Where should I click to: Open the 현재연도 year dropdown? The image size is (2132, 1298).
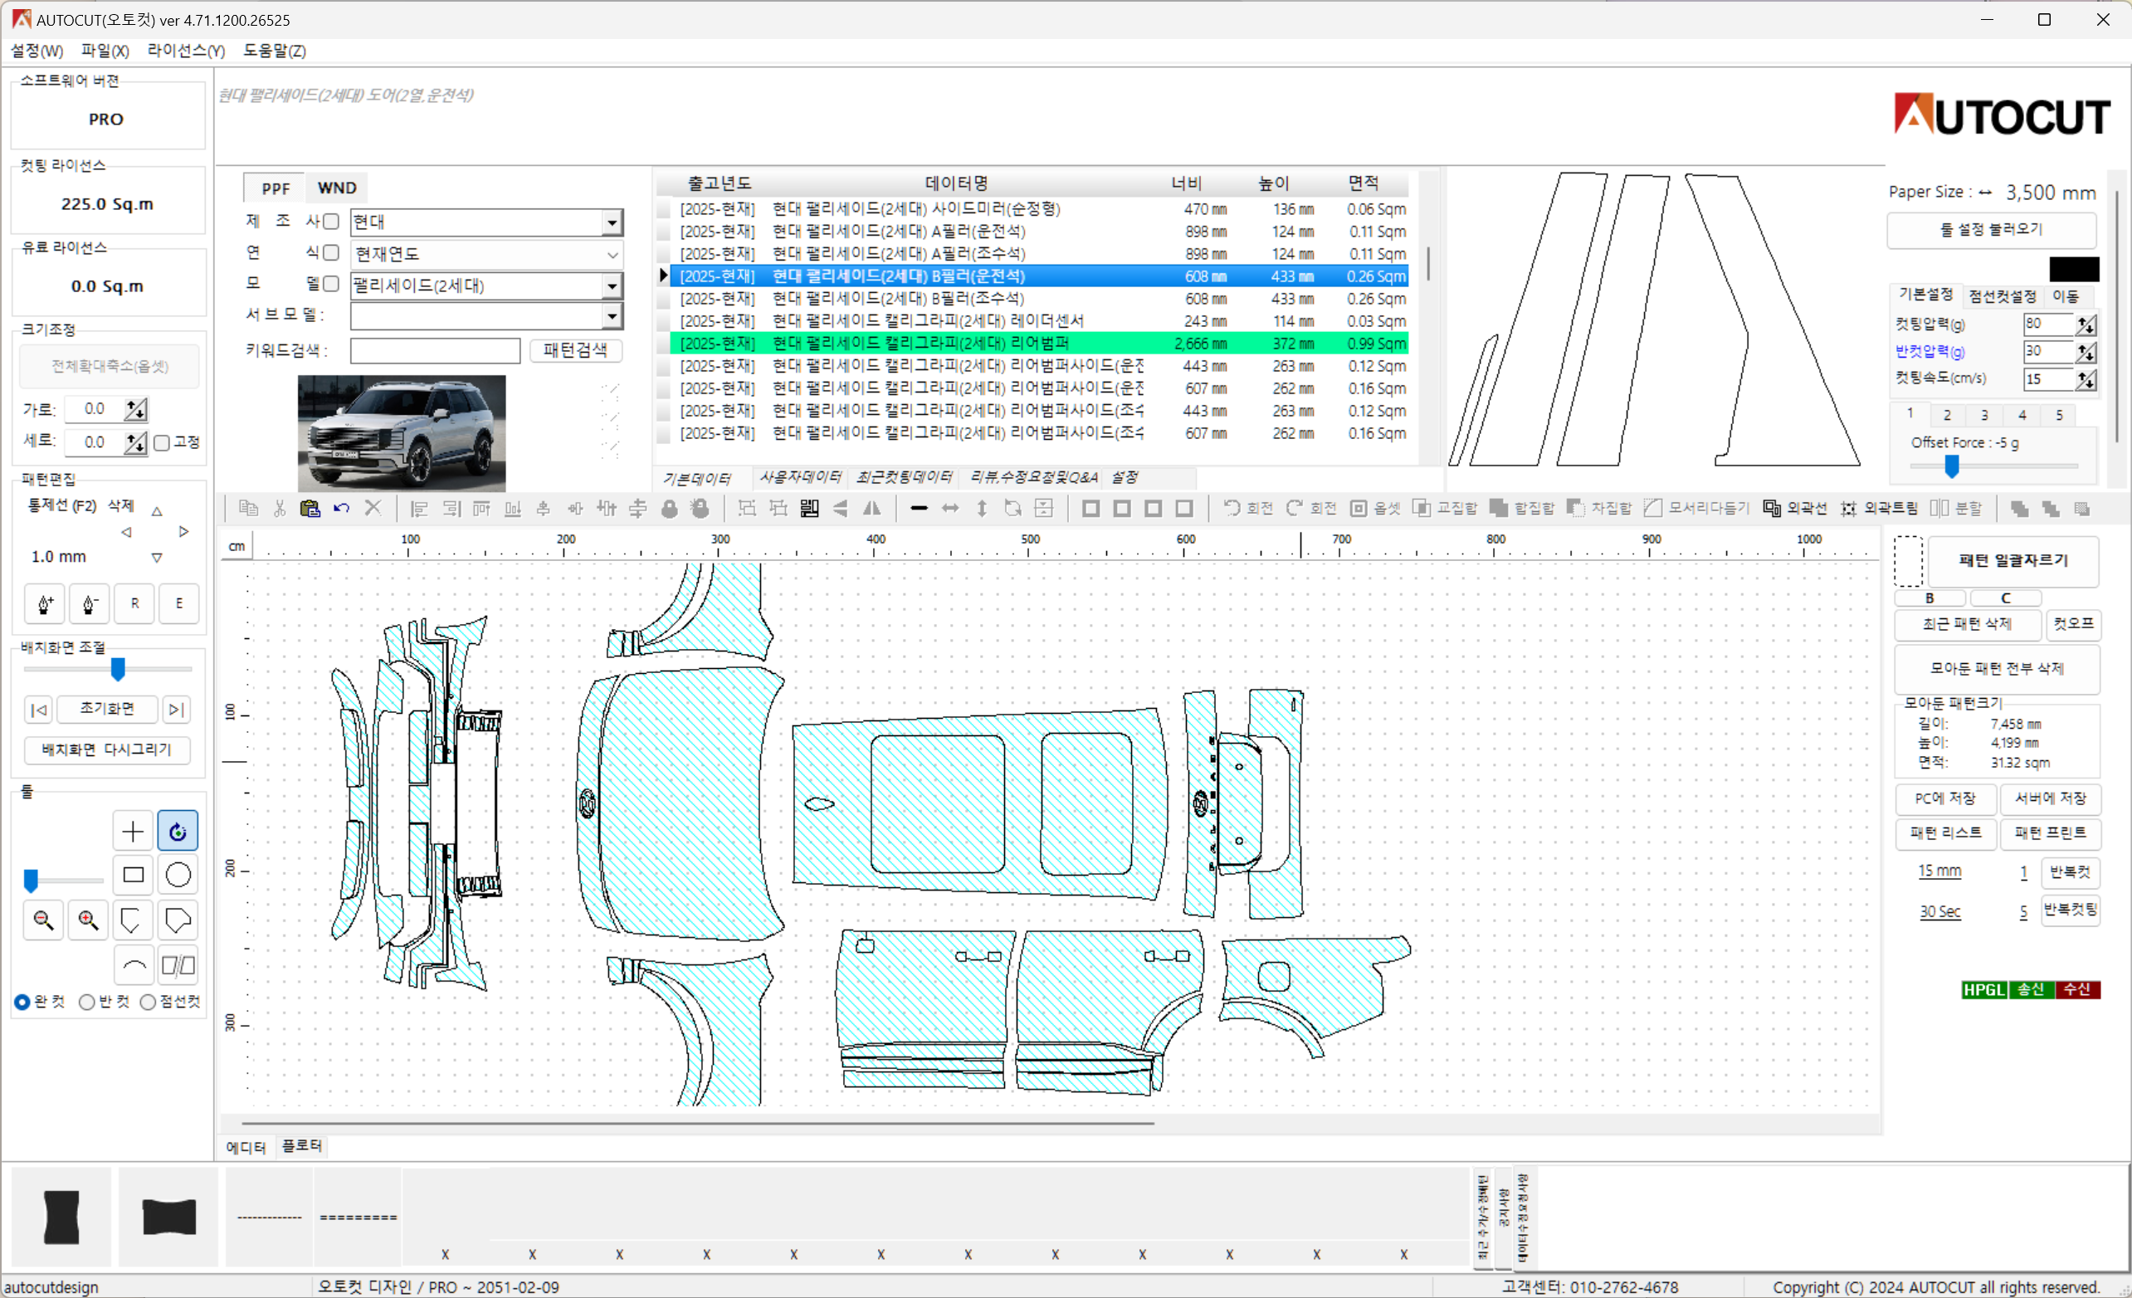[x=612, y=255]
